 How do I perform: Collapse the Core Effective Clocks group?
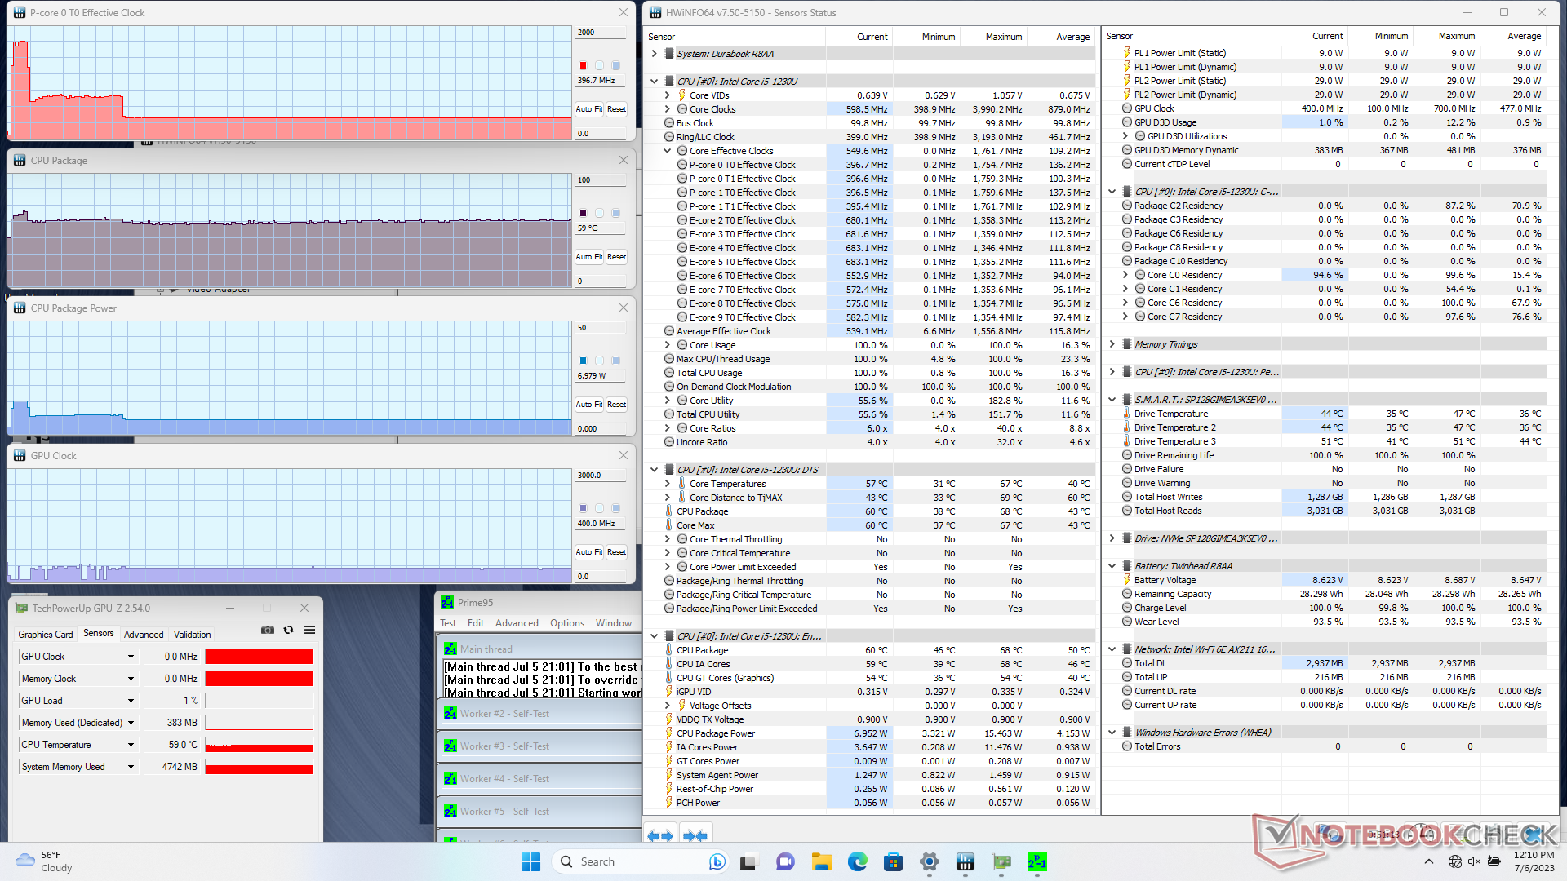click(668, 151)
